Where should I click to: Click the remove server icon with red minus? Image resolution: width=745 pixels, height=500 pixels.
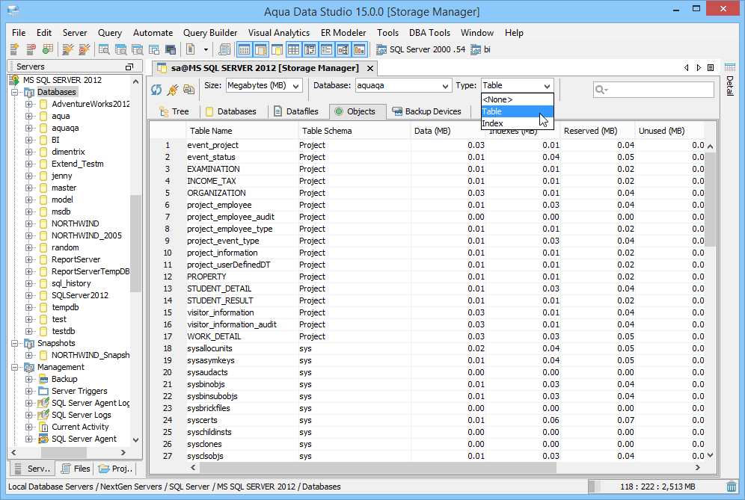point(31,49)
